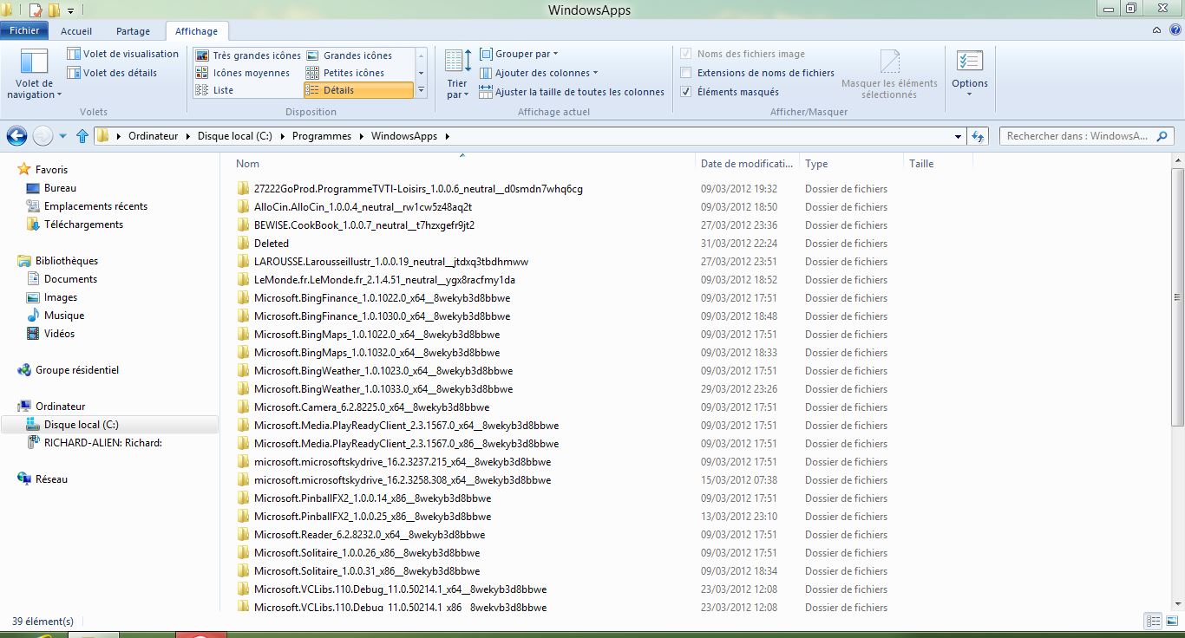1185x638 pixels.
Task: Select the Affichage tab
Action: (x=197, y=30)
